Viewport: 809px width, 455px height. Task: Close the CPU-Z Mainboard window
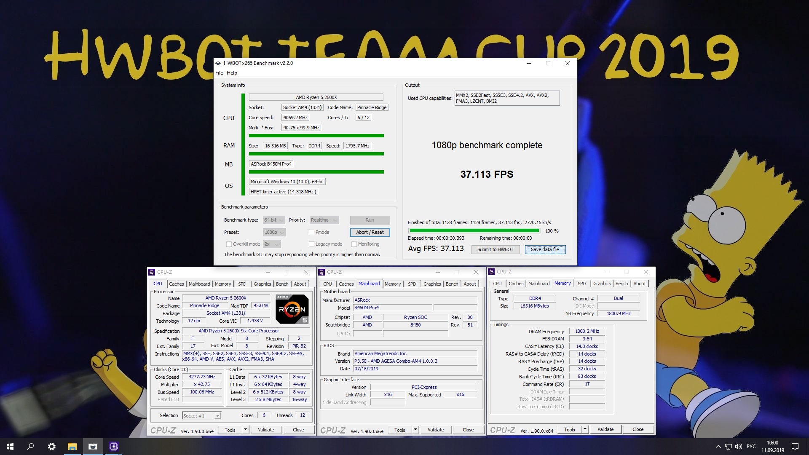(476, 272)
